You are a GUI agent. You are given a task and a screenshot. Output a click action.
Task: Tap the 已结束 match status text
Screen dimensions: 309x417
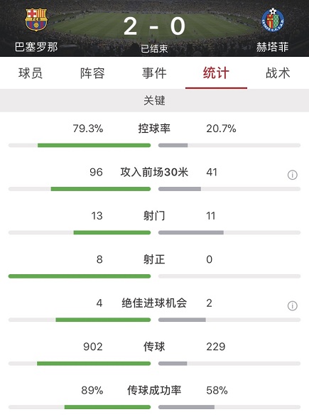154,49
